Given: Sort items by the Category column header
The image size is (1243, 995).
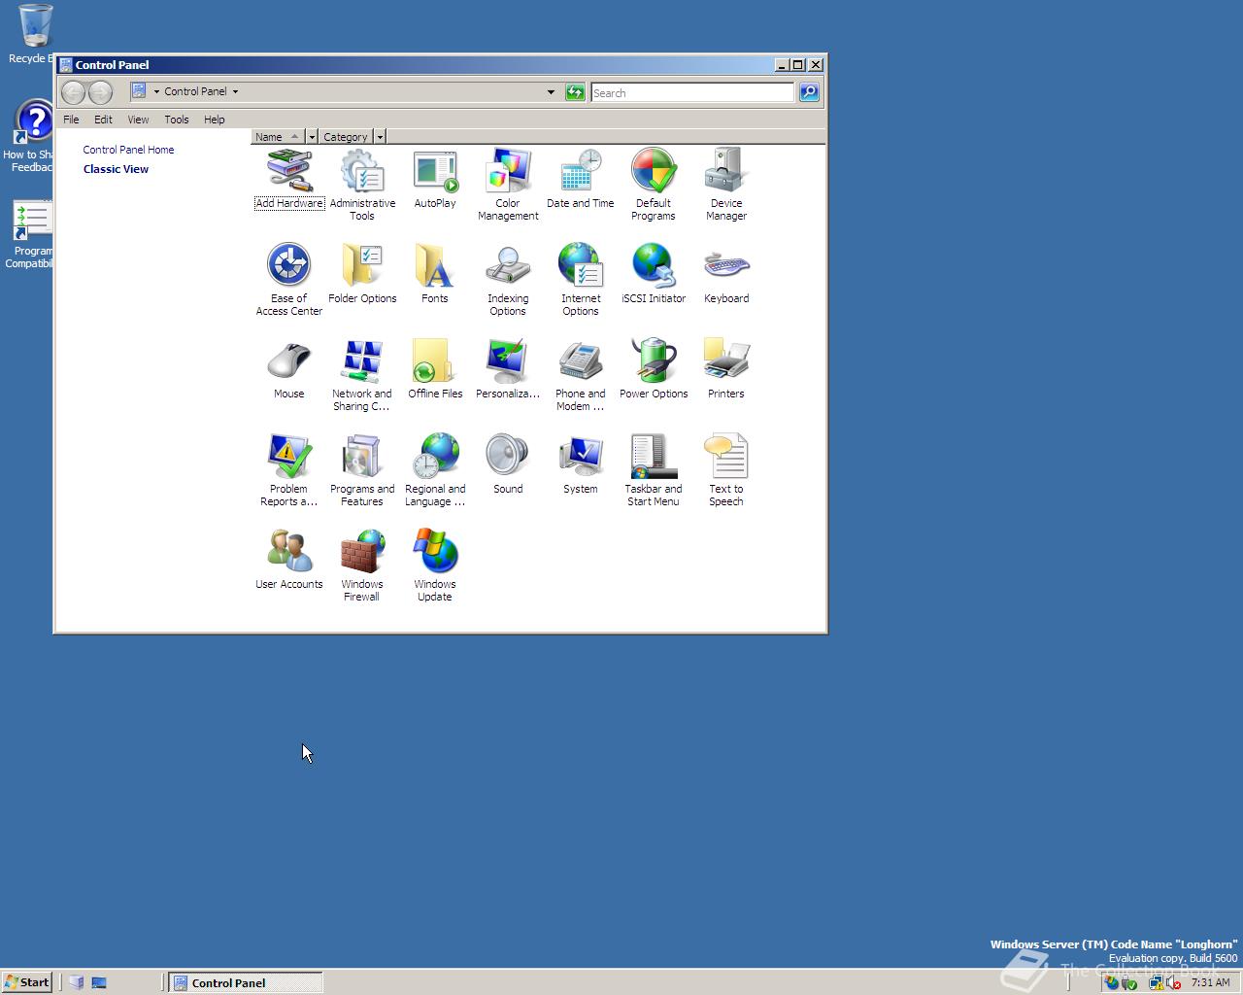Looking at the screenshot, I should pyautogui.click(x=346, y=137).
